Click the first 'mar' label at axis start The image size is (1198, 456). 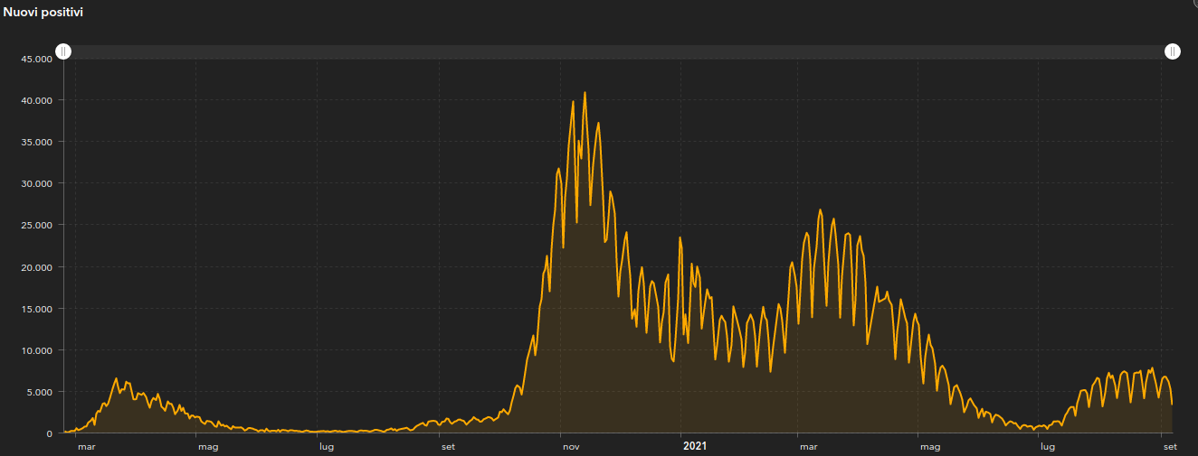pos(87,446)
